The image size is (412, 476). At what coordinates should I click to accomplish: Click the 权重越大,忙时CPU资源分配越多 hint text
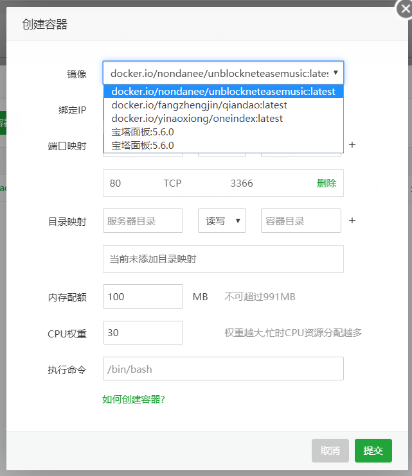[x=293, y=333]
